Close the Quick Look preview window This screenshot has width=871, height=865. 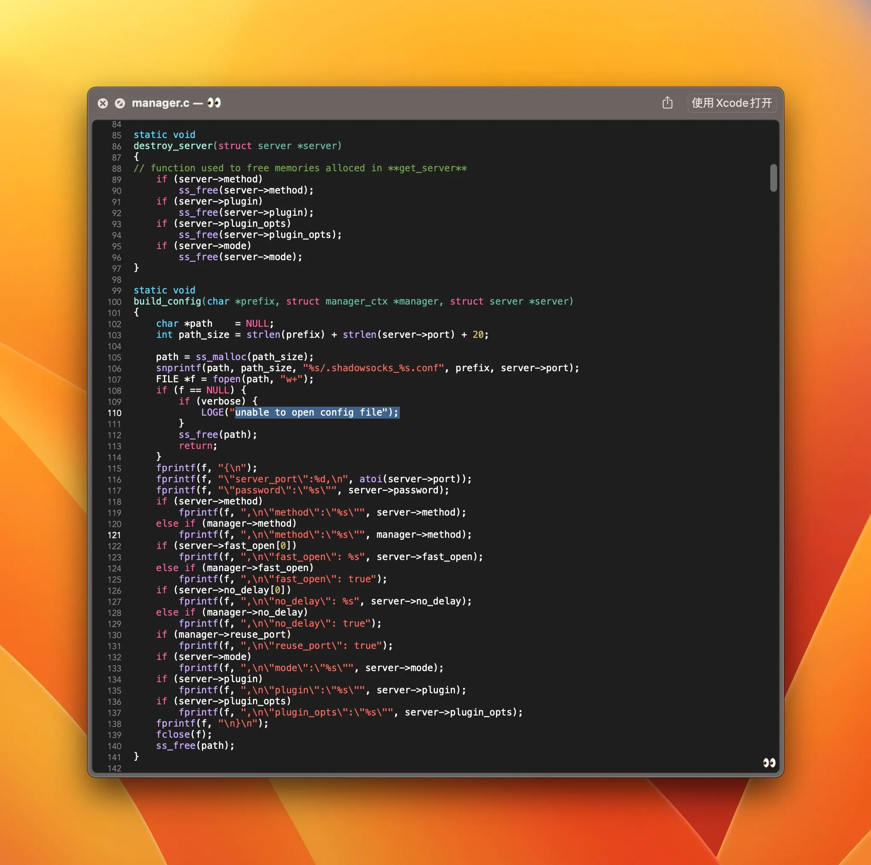(x=103, y=103)
